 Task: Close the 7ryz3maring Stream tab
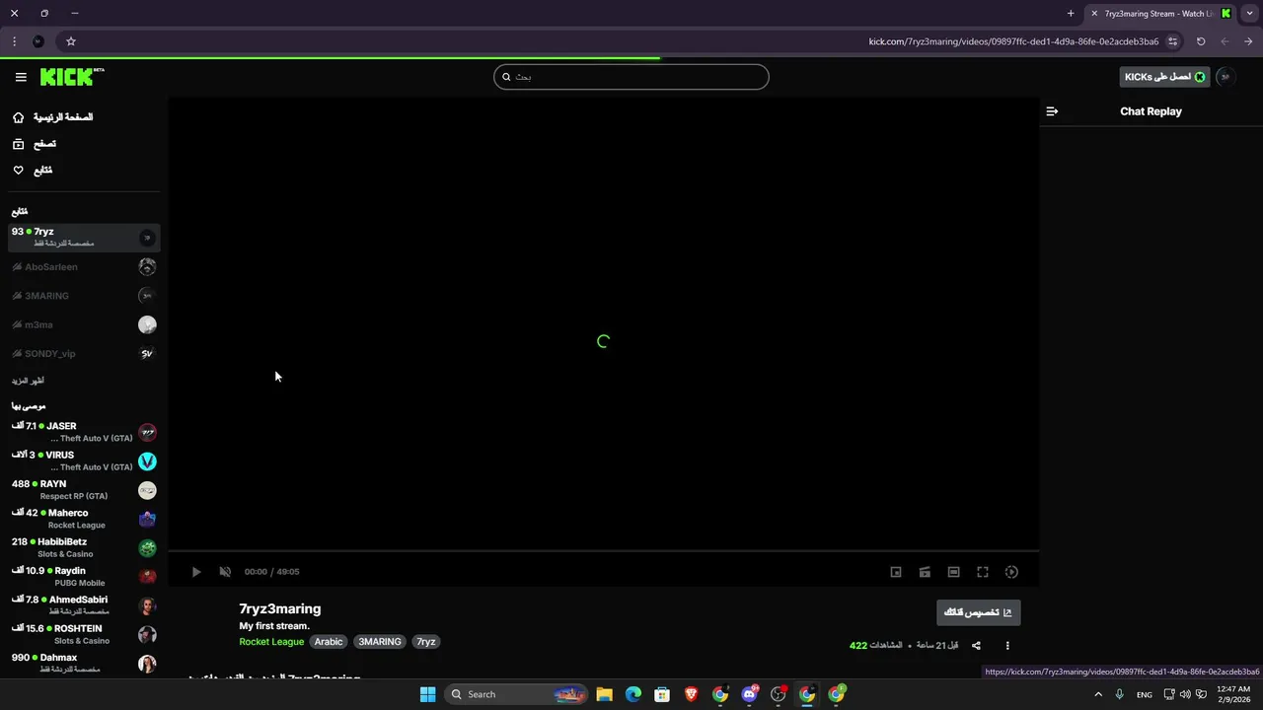tap(1094, 14)
